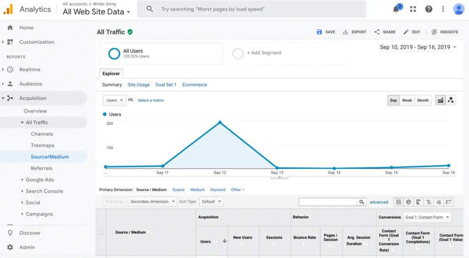This screenshot has height=258, width=469.
Task: Open the notifications bell
Action: (396, 9)
